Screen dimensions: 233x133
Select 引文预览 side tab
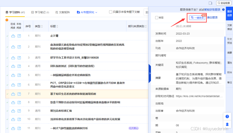pyautogui.click(x=229, y=41)
